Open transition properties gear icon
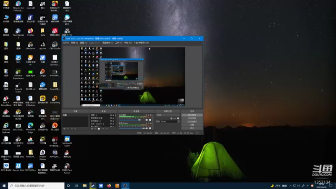This screenshot has height=189, width=336. [x=178, y=118]
